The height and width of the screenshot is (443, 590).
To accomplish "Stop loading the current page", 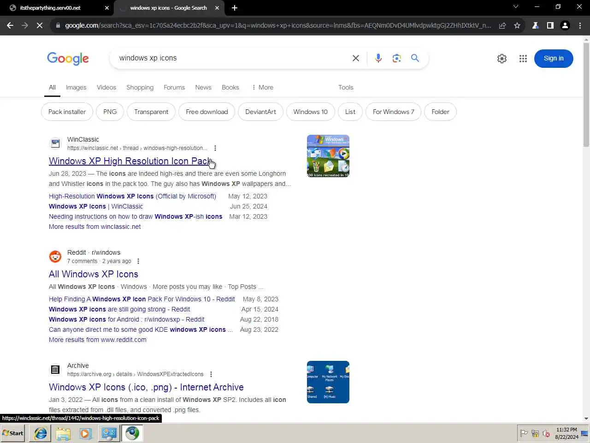I will coord(40,25).
